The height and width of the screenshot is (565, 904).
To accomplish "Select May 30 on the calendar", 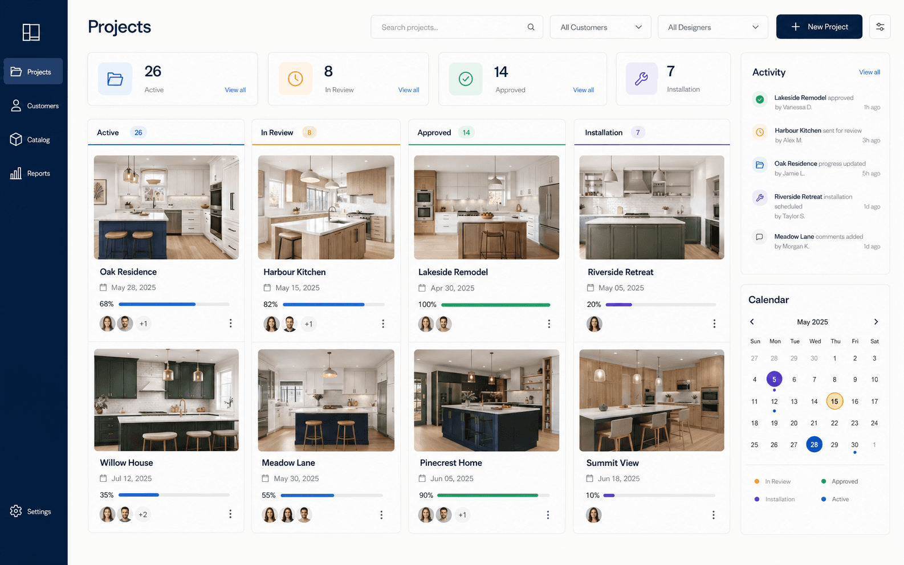I will tap(854, 445).
